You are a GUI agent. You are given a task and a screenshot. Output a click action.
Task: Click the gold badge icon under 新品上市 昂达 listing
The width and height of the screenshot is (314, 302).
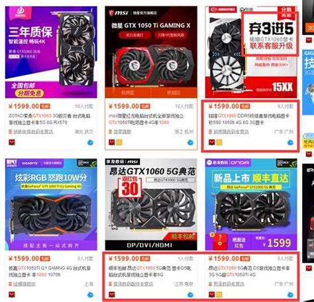(x=219, y=295)
